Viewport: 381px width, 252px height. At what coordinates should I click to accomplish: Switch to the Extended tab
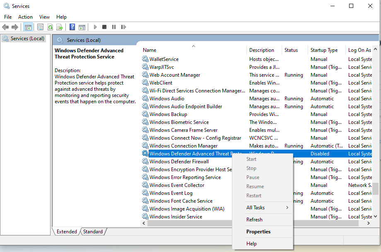point(67,232)
